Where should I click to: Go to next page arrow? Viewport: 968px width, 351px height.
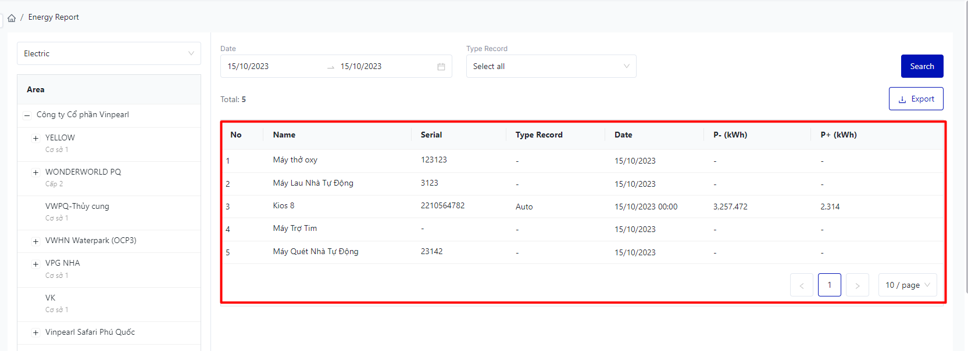pyautogui.click(x=857, y=285)
